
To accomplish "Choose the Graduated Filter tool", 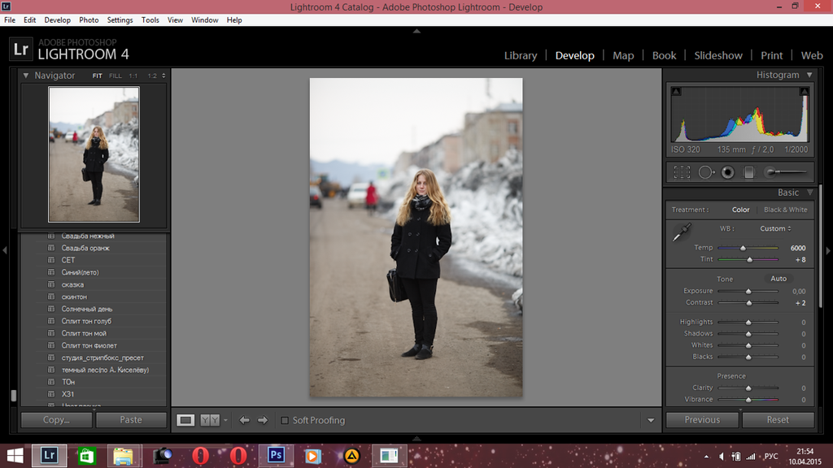I will pyautogui.click(x=749, y=172).
